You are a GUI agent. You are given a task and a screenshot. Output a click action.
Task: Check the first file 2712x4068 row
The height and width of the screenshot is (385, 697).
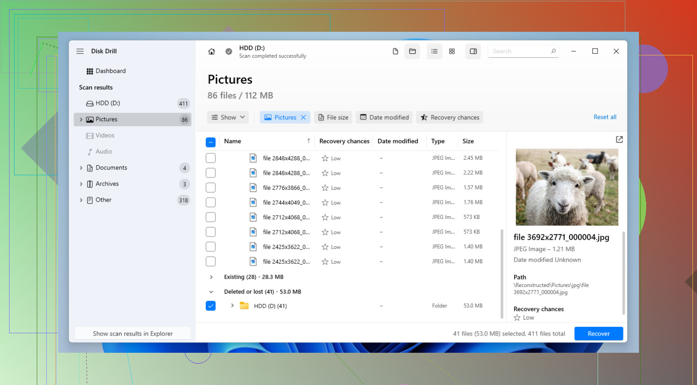211,217
